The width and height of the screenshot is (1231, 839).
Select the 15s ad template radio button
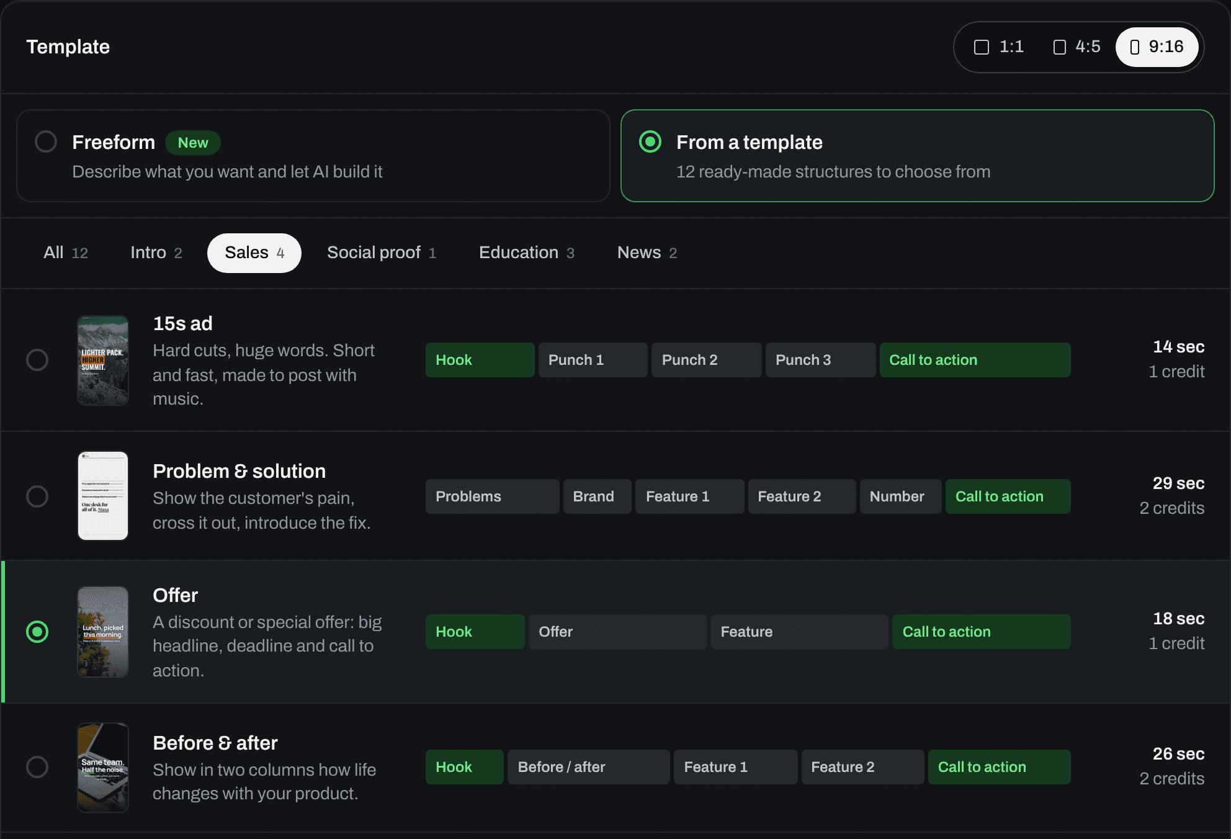pyautogui.click(x=37, y=360)
